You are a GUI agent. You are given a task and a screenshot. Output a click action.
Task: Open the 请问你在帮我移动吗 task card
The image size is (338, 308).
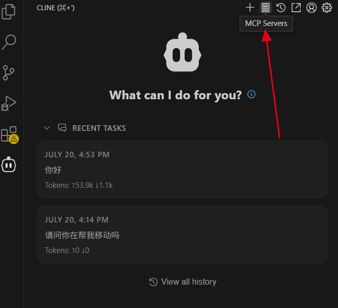coord(183,234)
